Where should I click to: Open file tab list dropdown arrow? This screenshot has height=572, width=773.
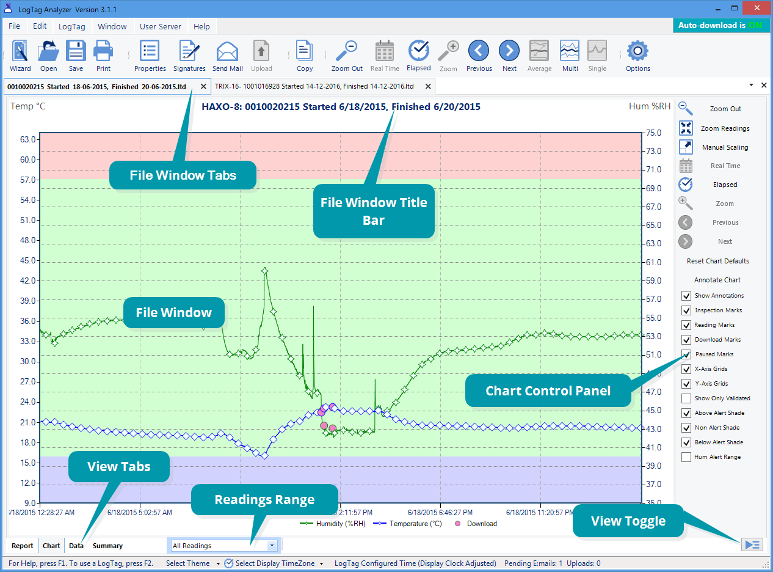tap(750, 86)
